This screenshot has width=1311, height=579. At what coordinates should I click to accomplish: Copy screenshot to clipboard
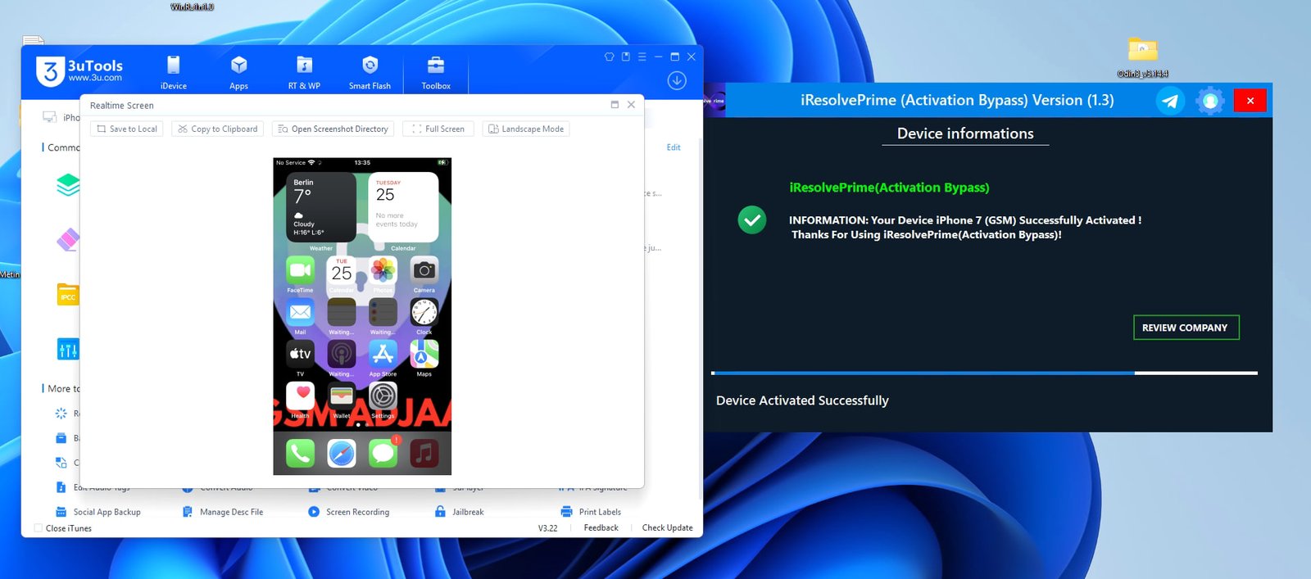[x=218, y=129]
